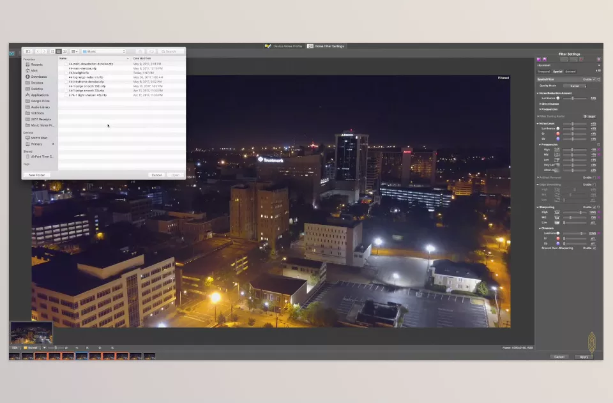Open Applications in dialog sidebar
This screenshot has height=403, width=613.
(40, 95)
